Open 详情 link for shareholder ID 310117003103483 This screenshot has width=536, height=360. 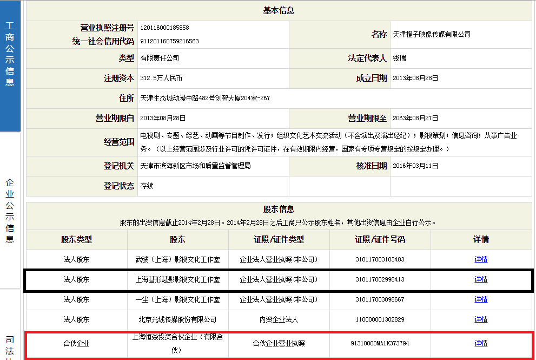click(481, 259)
